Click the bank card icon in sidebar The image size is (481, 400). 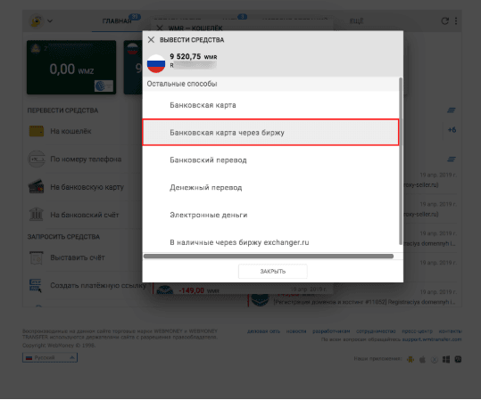point(37,186)
